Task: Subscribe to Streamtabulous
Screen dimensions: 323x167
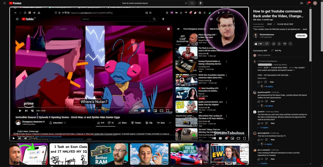Action: (301, 35)
